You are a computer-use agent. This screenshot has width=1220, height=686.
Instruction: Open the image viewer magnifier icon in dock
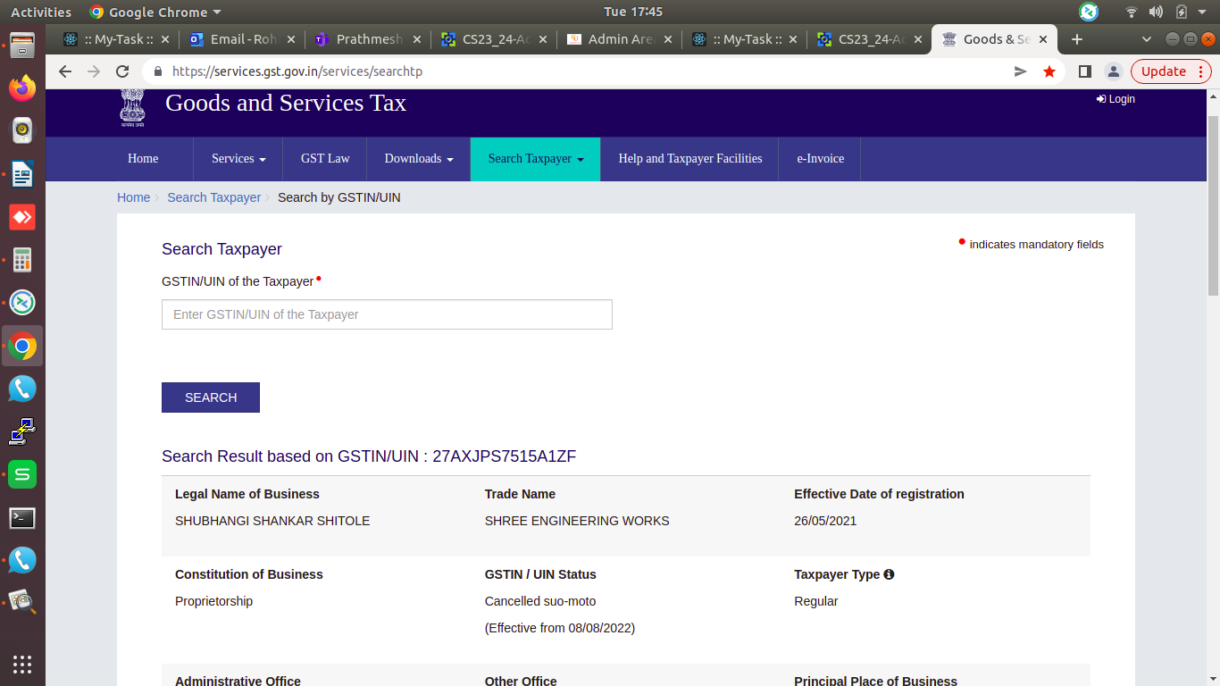coord(22,603)
